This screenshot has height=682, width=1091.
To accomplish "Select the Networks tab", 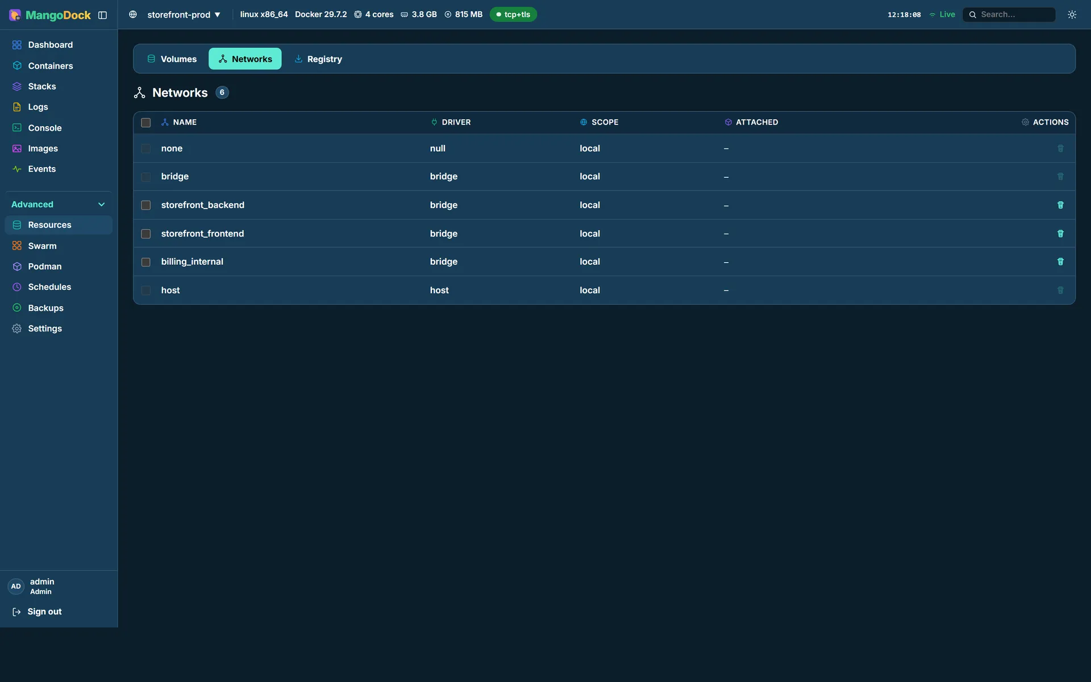I will pyautogui.click(x=245, y=59).
